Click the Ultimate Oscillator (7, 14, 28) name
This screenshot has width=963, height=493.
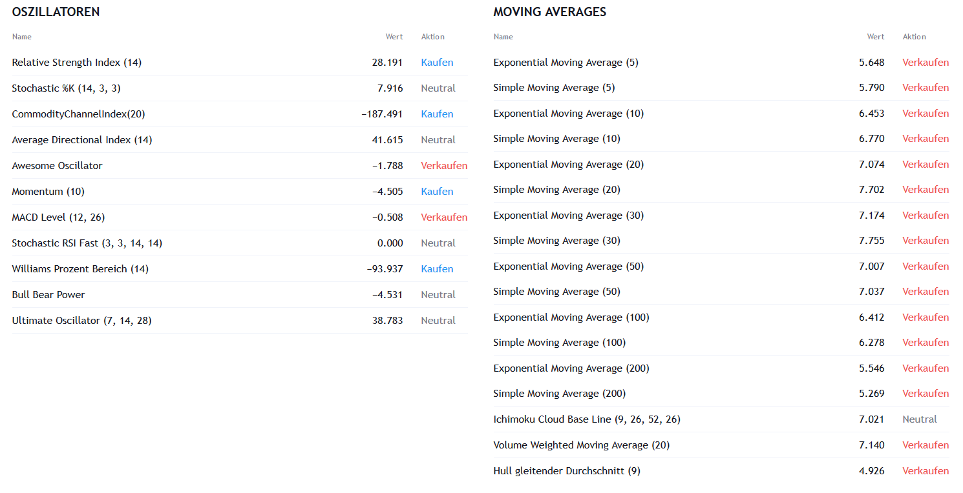click(81, 321)
